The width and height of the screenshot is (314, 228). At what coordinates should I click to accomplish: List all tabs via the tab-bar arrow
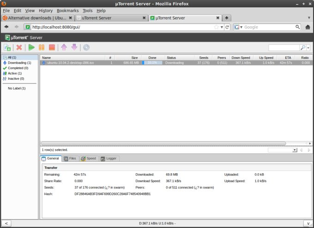click(309, 18)
